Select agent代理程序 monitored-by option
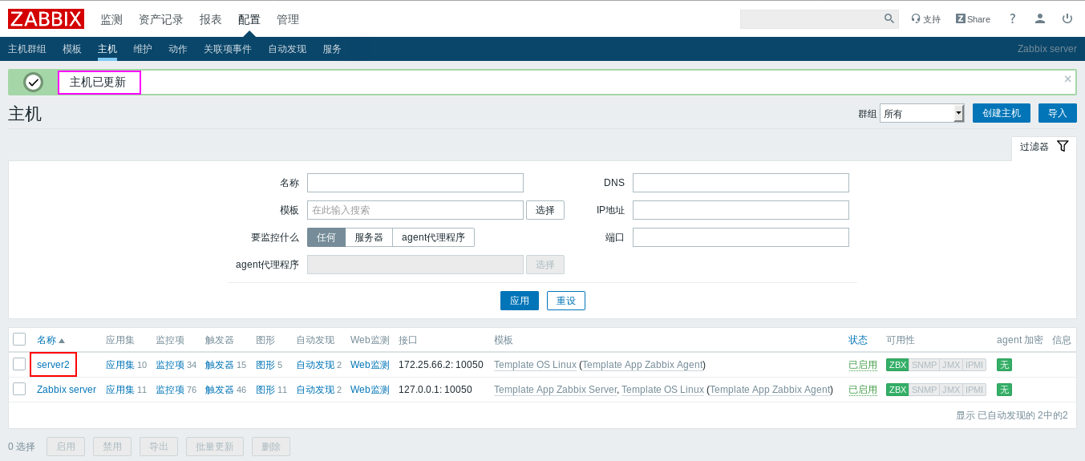 pos(433,237)
